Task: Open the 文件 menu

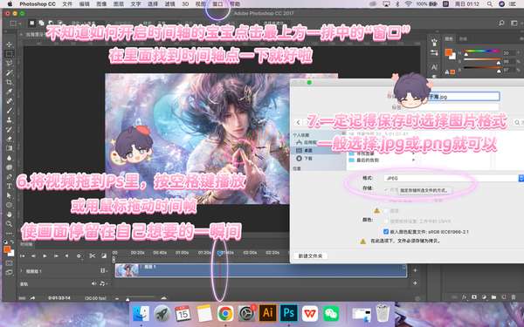Action: coord(67,4)
